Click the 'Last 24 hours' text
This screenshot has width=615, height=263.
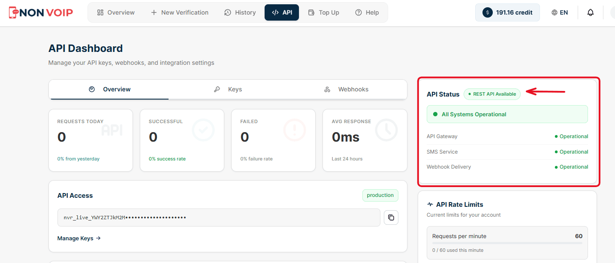pyautogui.click(x=347, y=159)
